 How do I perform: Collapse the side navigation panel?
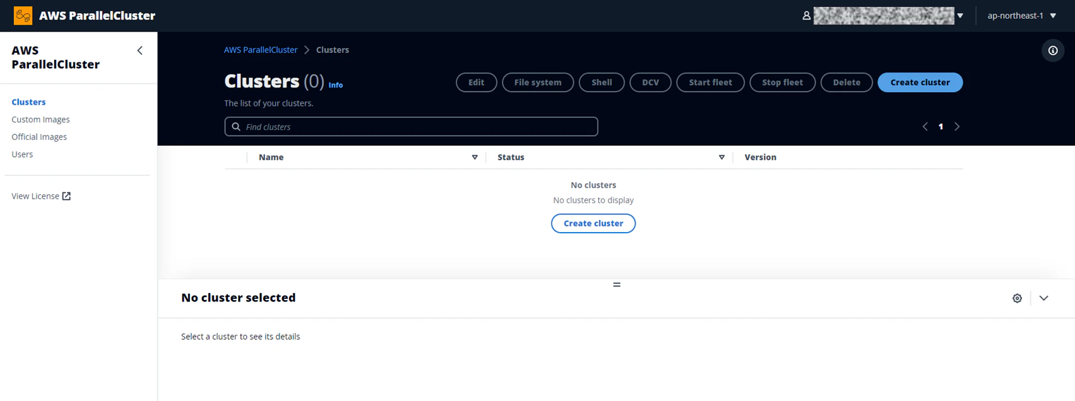(x=140, y=50)
